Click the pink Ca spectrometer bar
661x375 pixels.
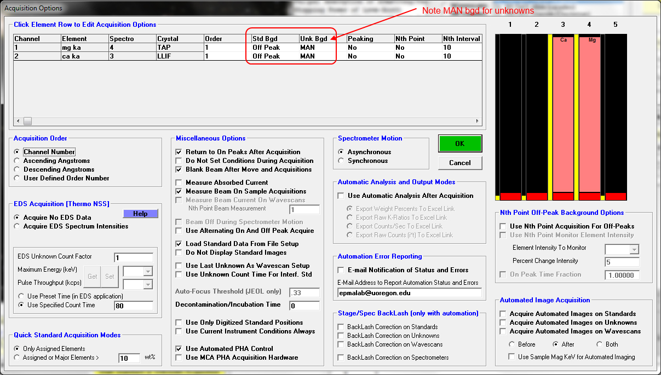pyautogui.click(x=563, y=115)
